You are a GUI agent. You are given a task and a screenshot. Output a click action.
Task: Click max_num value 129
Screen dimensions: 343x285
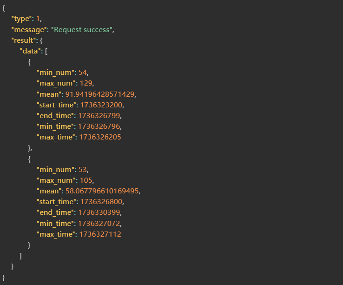pos(86,83)
